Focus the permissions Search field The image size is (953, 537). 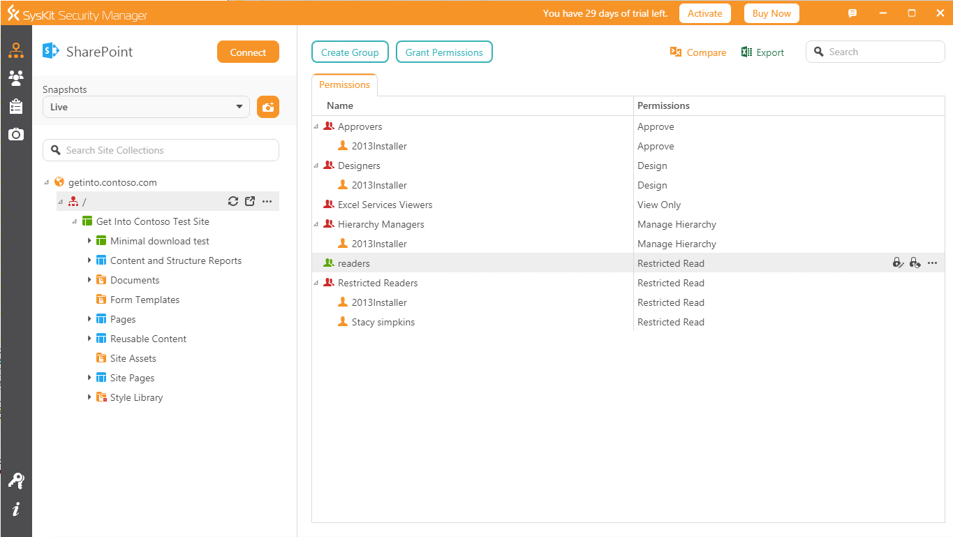click(876, 52)
